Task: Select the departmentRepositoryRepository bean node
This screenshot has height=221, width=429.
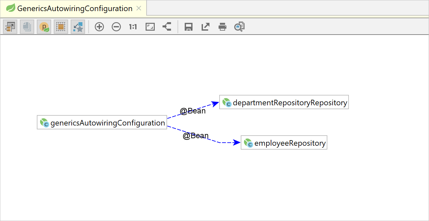Action: coord(283,102)
